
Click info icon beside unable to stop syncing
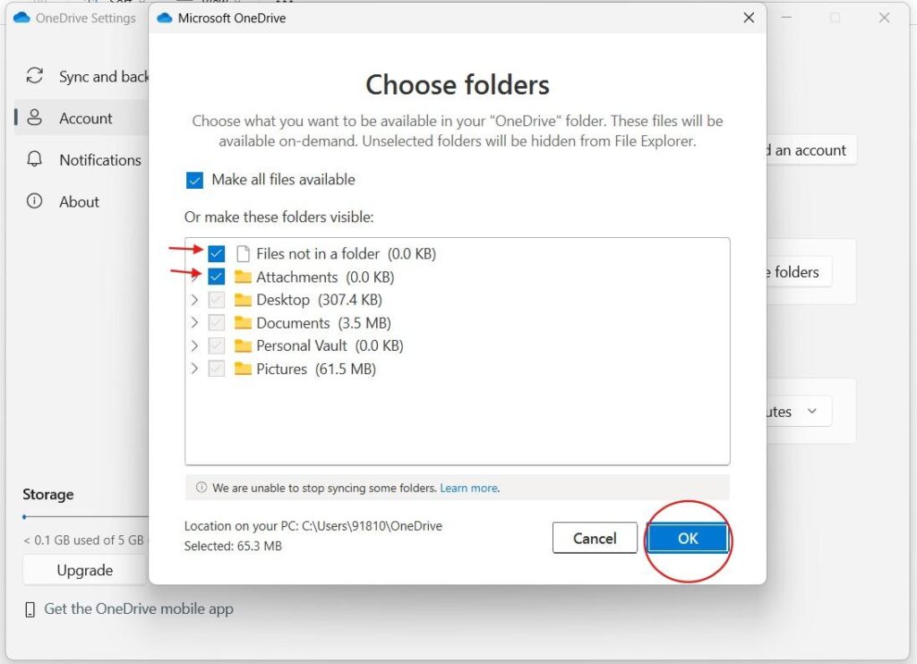click(201, 488)
